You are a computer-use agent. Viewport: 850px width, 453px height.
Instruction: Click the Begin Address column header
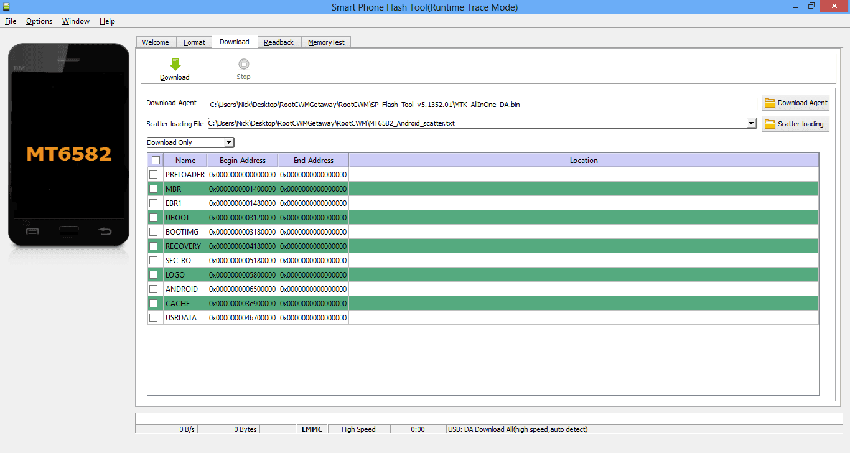point(243,161)
